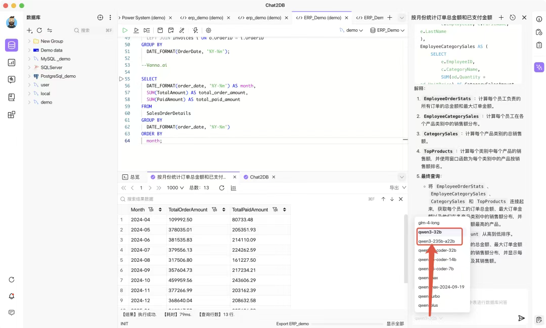Screen dimensions: 546x328
Task: Jump to previous search match arrow
Action: click(383, 199)
